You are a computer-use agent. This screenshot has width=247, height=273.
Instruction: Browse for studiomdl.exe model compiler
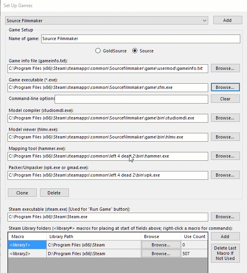[x=225, y=118]
